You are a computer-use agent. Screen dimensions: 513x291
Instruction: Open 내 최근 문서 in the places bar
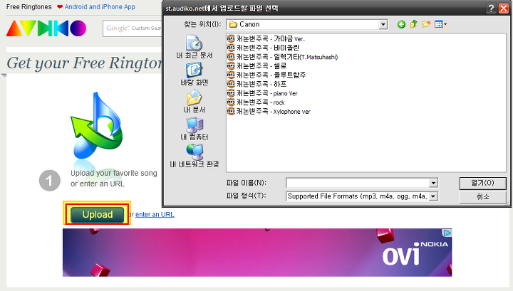click(x=195, y=47)
